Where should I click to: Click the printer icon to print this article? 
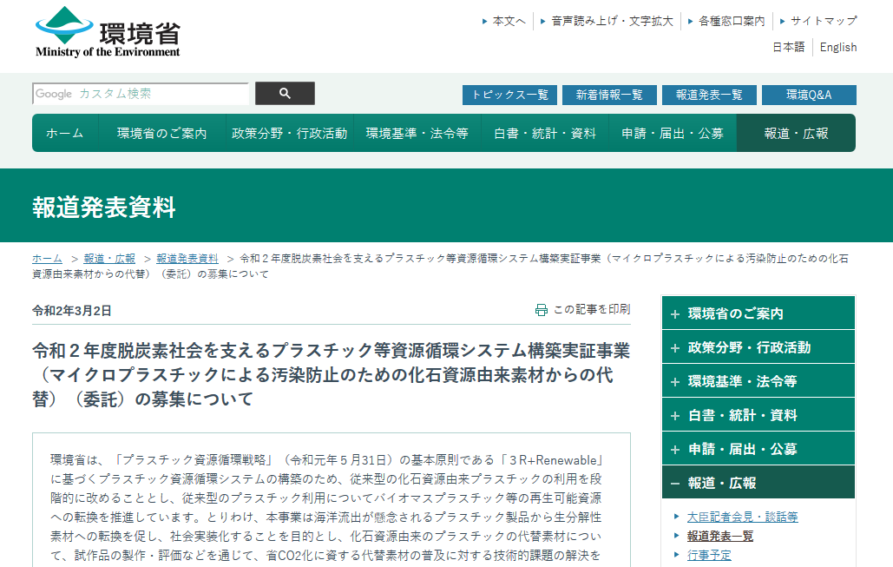coord(541,308)
